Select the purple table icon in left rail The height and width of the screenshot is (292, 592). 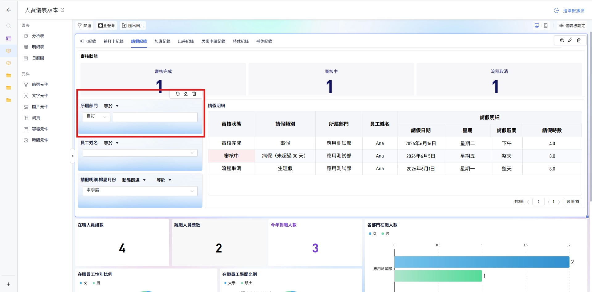coord(9,39)
